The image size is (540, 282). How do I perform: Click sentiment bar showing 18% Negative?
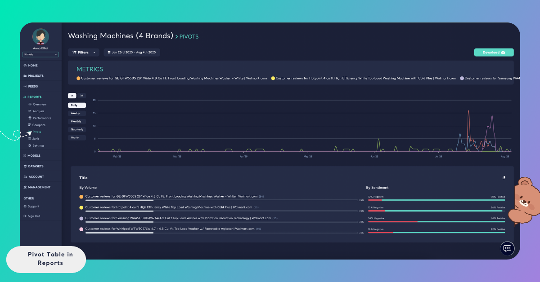tap(436, 232)
